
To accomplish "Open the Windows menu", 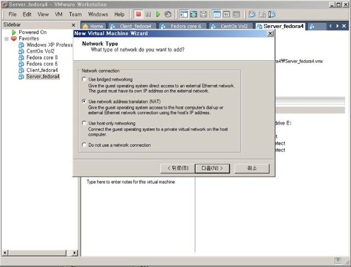I will point(98,15).
